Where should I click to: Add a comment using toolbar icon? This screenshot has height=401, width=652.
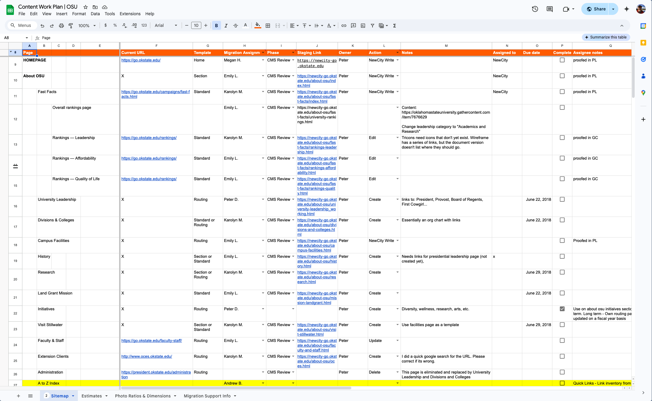pyautogui.click(x=353, y=26)
